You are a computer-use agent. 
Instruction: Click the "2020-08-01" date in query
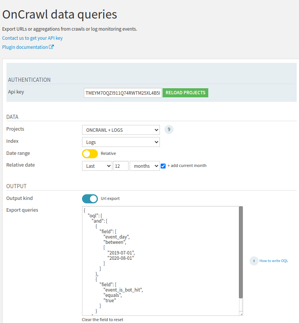pyautogui.click(x=121, y=258)
